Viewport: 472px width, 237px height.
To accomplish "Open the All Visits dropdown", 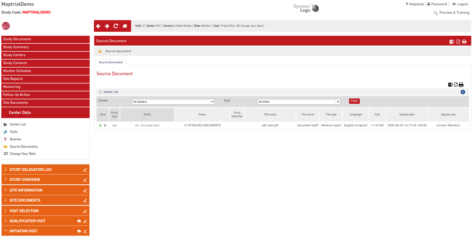I will point(299,102).
